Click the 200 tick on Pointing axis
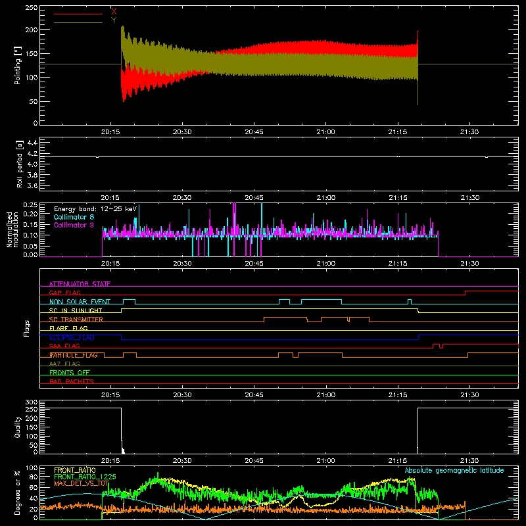Image resolution: width=526 pixels, height=526 pixels. 32,30
